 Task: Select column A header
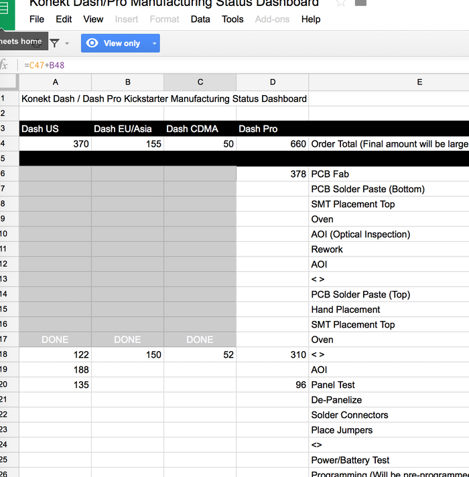coord(56,82)
